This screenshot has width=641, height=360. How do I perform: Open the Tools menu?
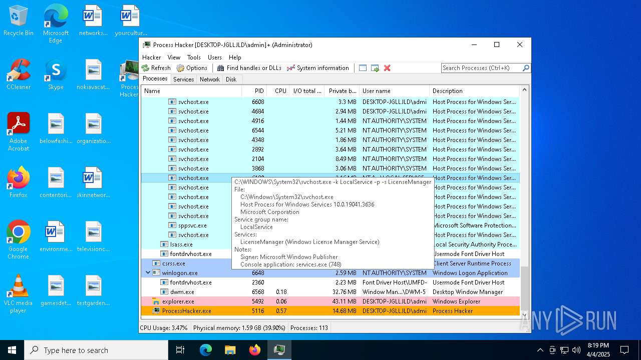tap(194, 57)
